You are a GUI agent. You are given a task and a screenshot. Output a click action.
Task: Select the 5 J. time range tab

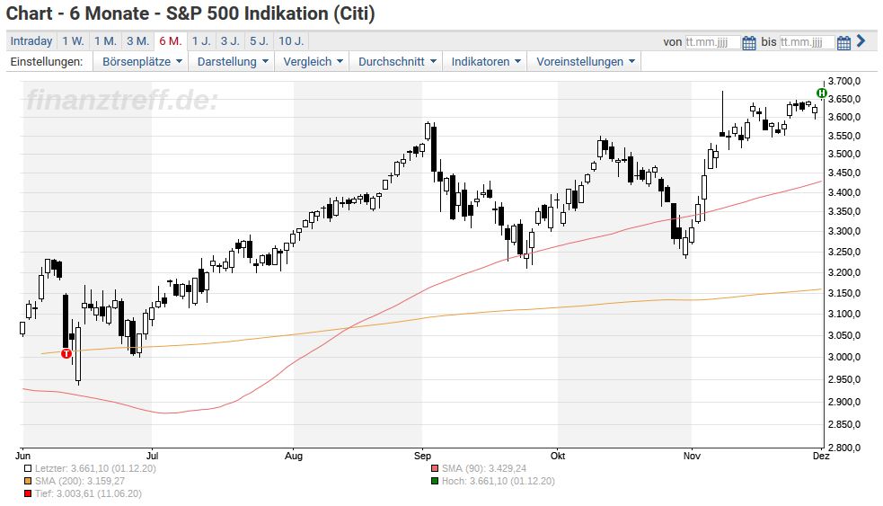tap(259, 41)
